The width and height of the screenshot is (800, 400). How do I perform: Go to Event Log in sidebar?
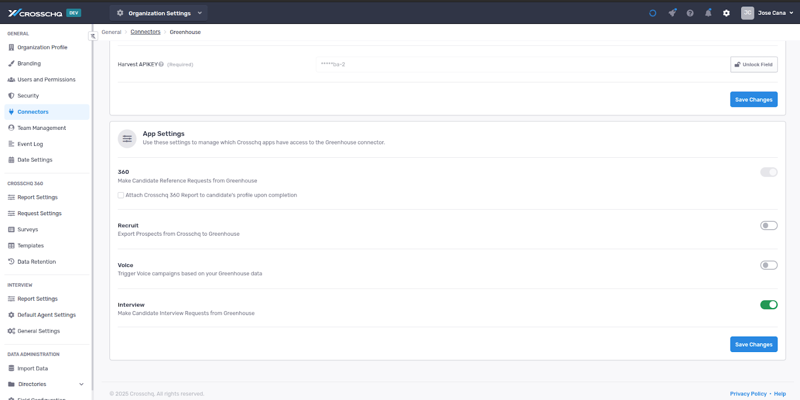click(30, 144)
